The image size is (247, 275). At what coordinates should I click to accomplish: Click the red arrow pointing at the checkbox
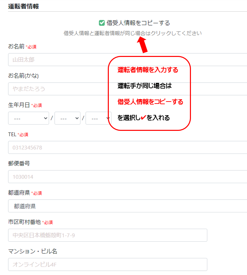point(143,45)
